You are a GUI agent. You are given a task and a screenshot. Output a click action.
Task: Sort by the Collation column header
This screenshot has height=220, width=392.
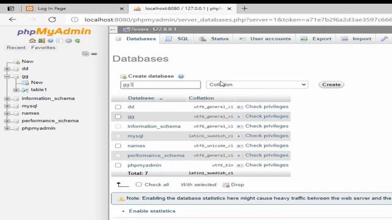coord(202,98)
